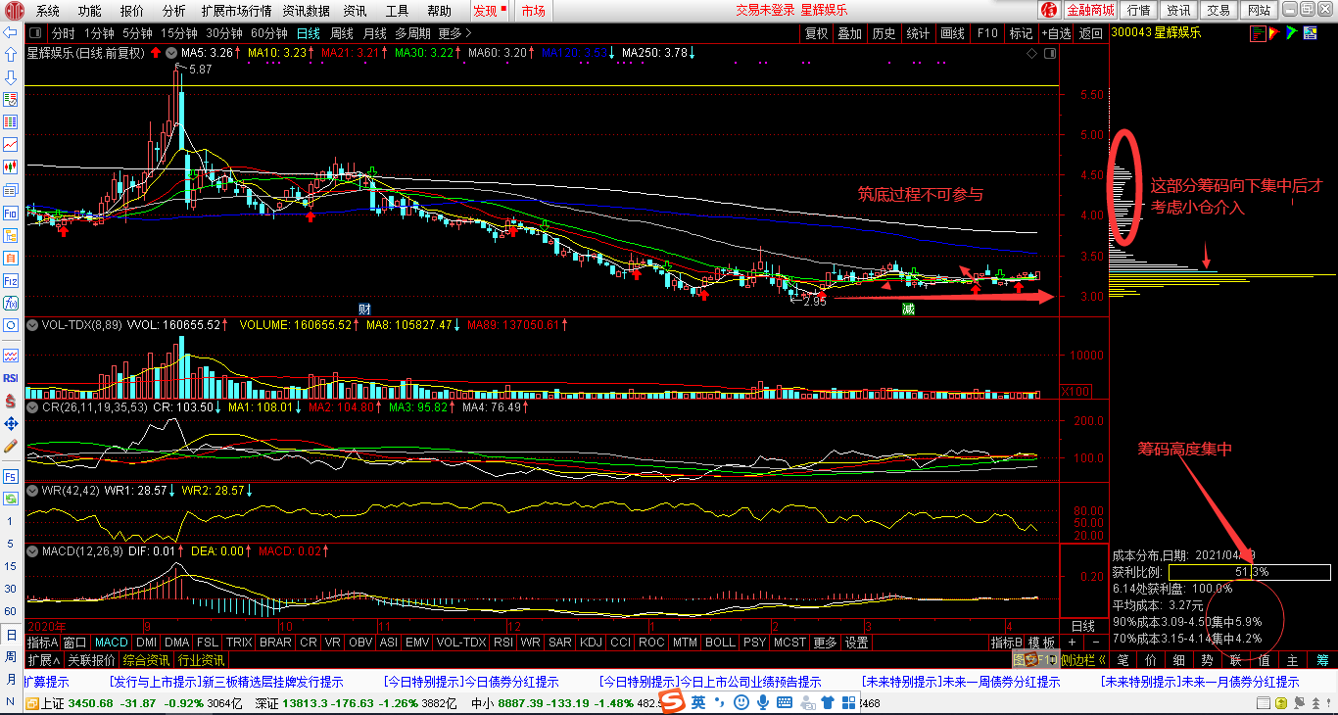
Task: Click the Fs icon in left sidebar
Action: click(11, 476)
